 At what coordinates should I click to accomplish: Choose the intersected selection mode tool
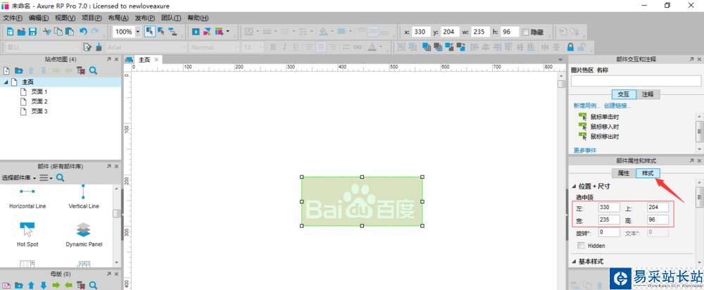coord(150,32)
